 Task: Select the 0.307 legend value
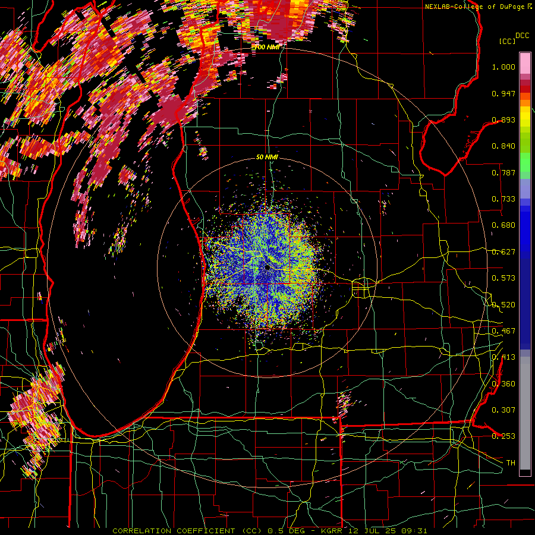503,410
